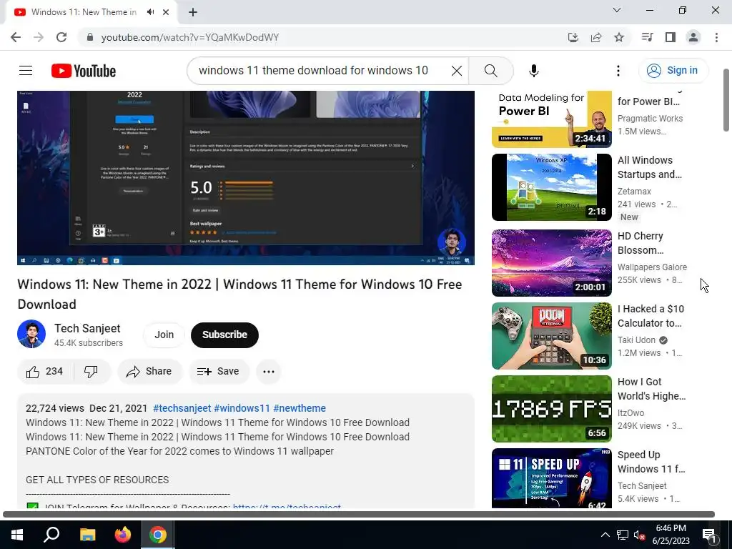
Task: View site info lock icon
Action: click(90, 37)
